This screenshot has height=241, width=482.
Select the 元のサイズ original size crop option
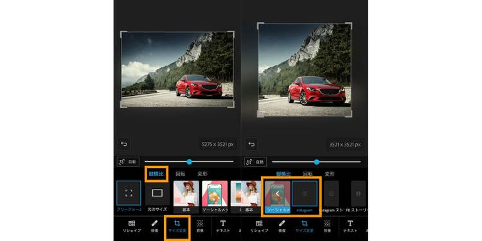point(157,197)
